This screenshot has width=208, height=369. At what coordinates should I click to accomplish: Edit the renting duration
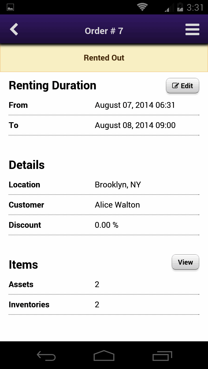183,86
